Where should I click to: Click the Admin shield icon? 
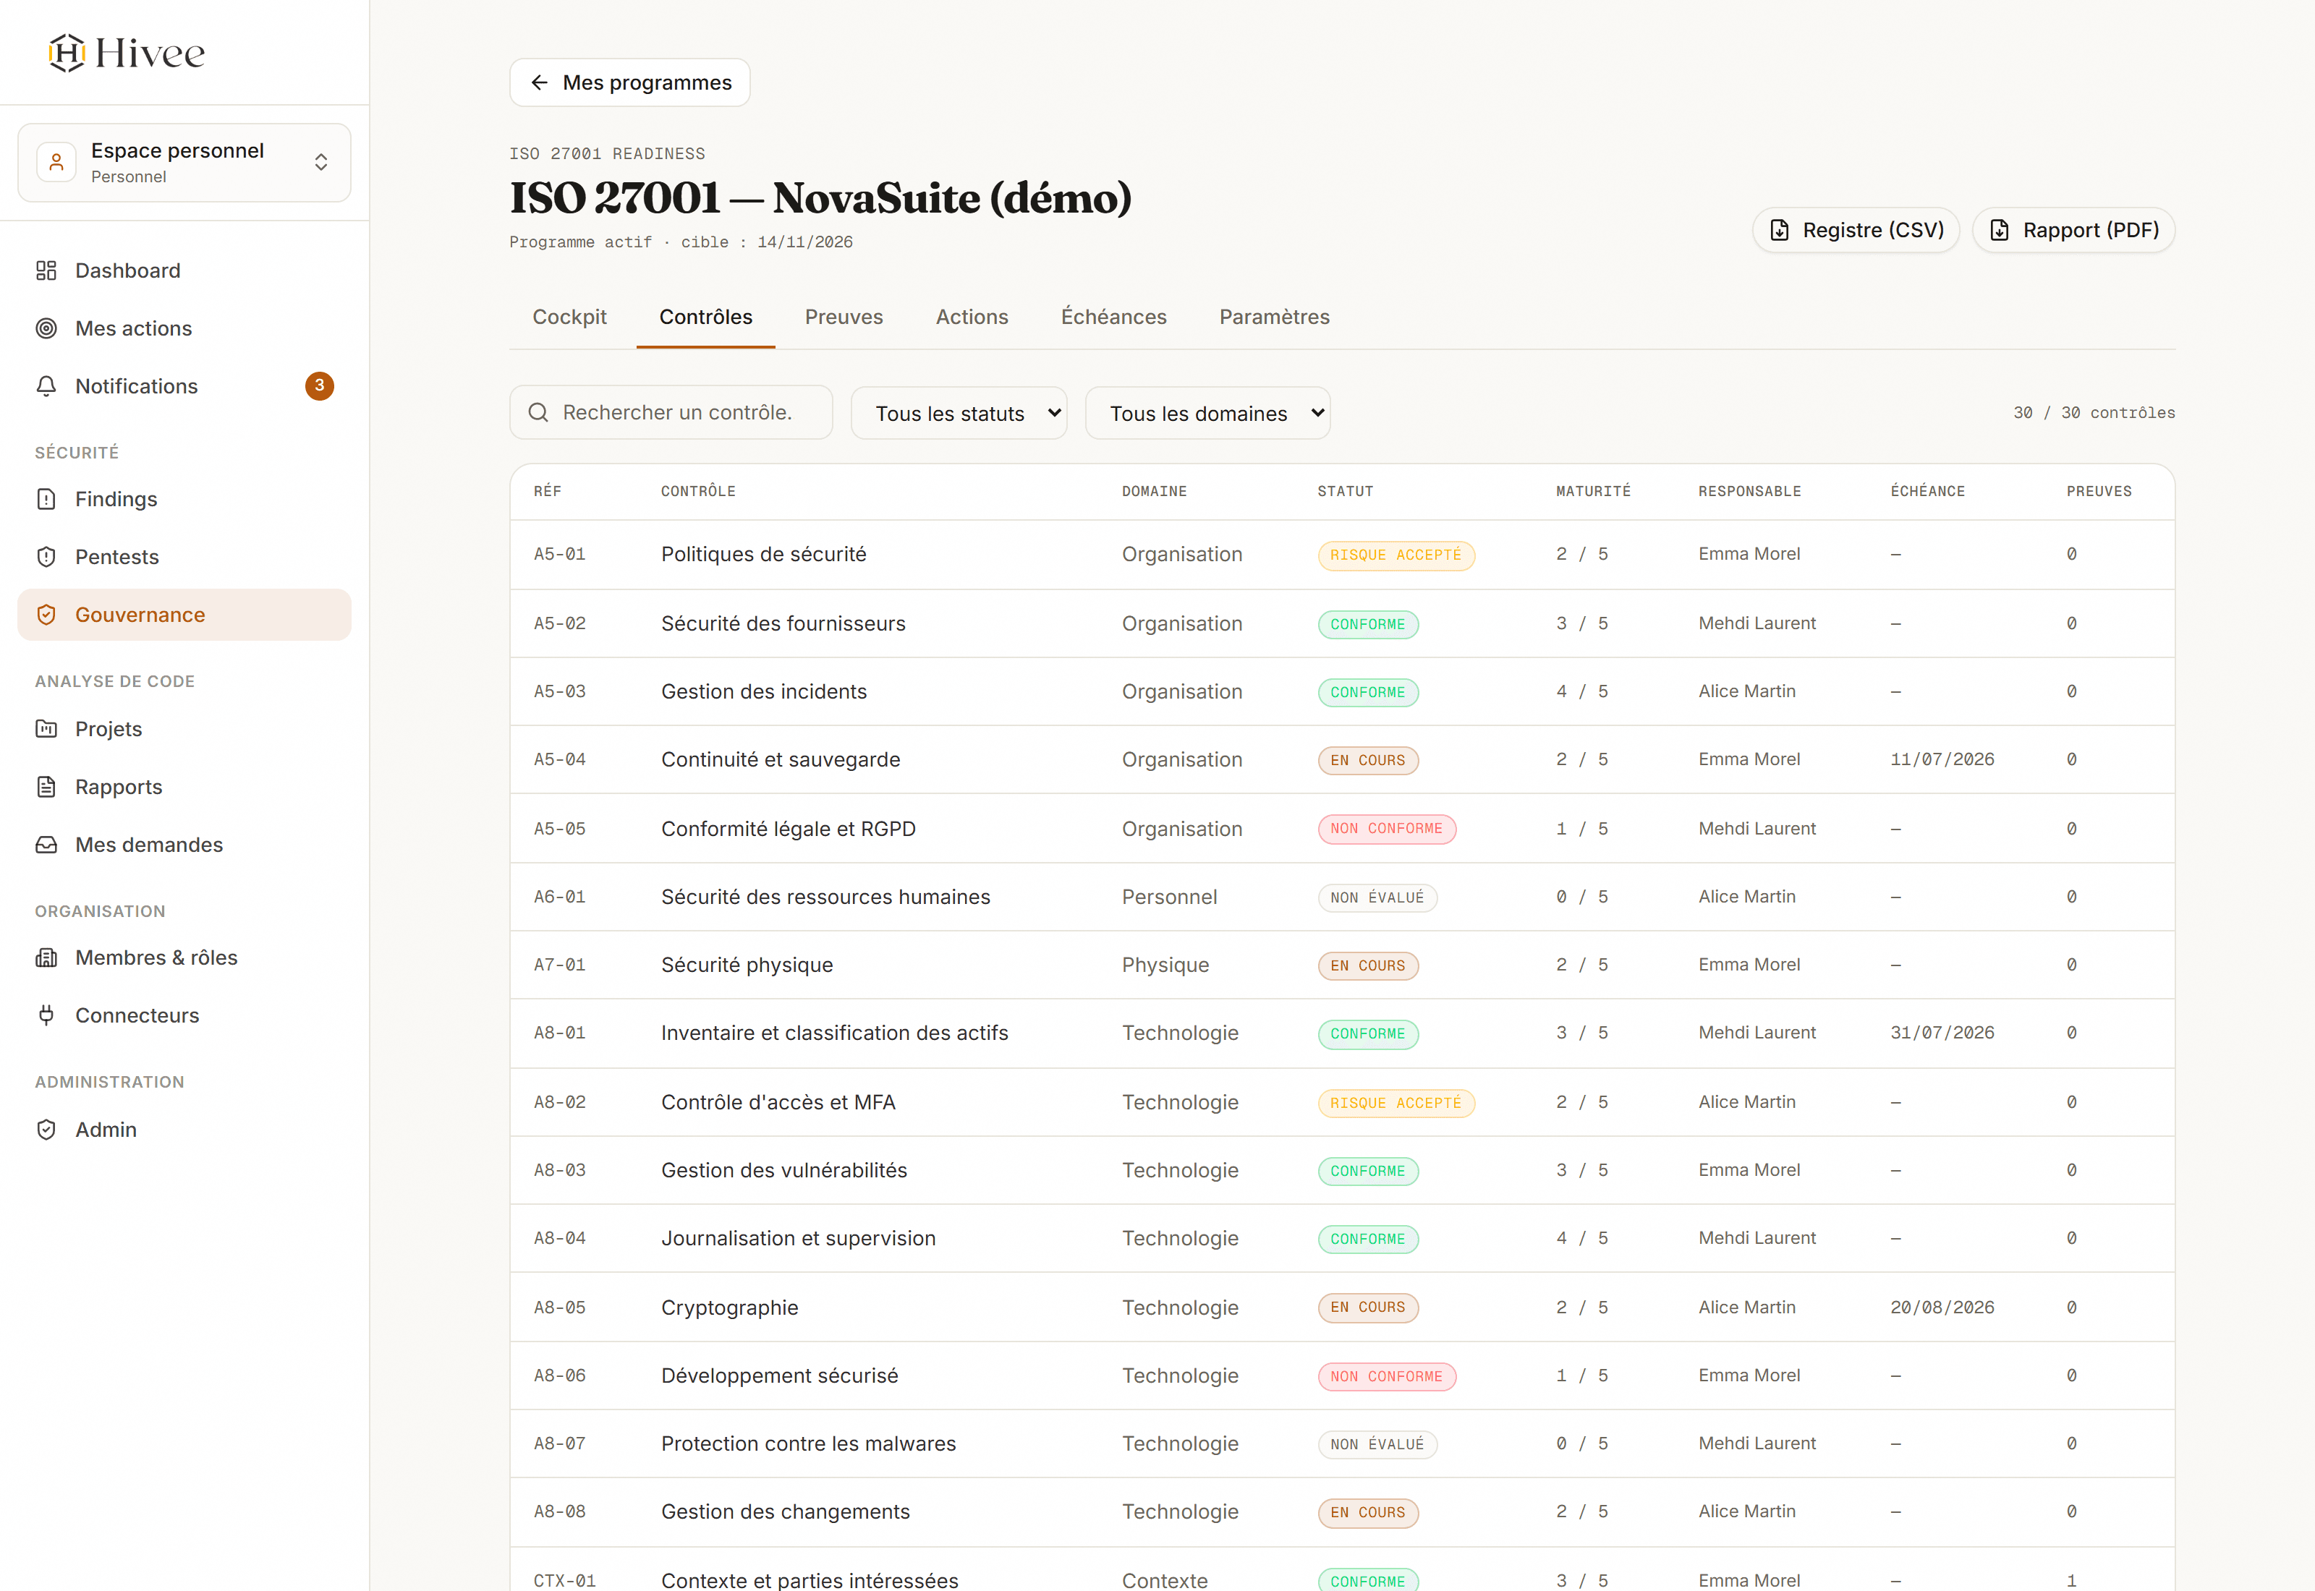(46, 1130)
